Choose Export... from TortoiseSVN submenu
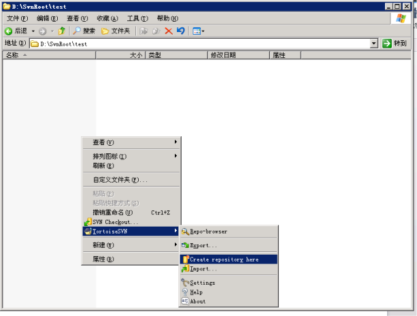 pos(229,245)
